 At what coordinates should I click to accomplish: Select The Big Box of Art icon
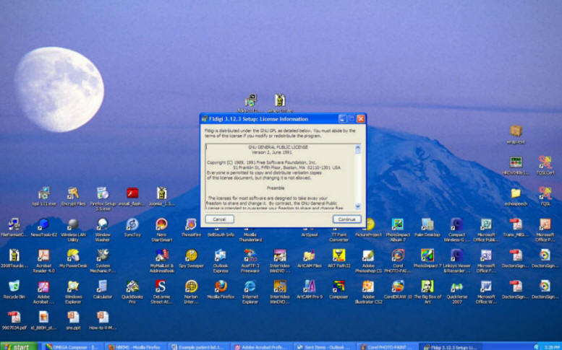click(x=427, y=292)
